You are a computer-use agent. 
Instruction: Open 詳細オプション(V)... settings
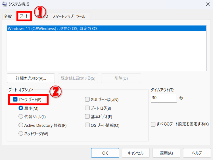point(31,78)
